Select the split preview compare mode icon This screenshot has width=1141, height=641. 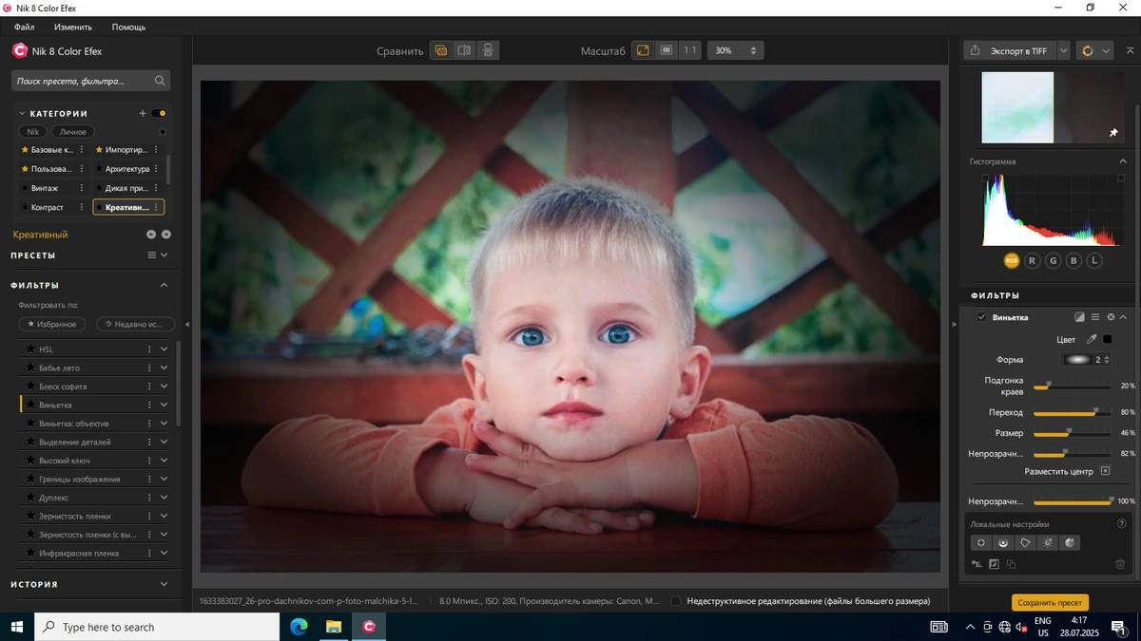tap(464, 50)
